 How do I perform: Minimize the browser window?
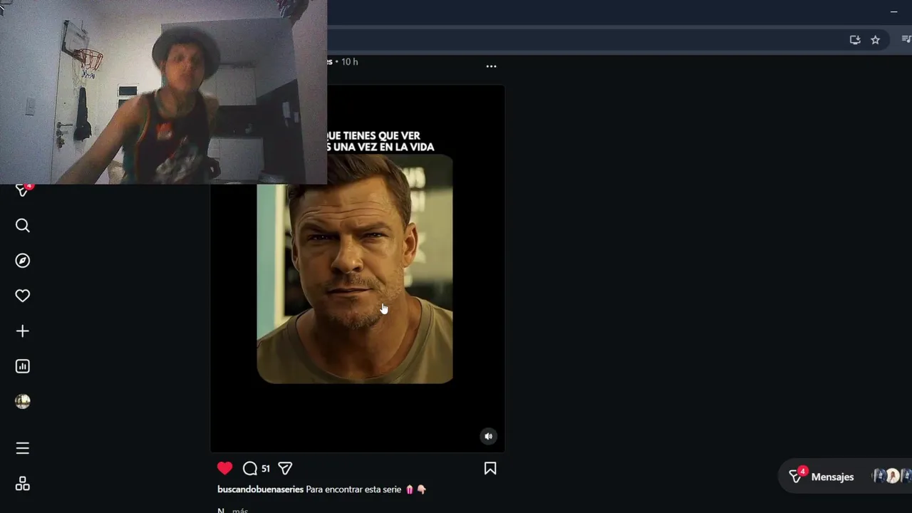pos(893,11)
